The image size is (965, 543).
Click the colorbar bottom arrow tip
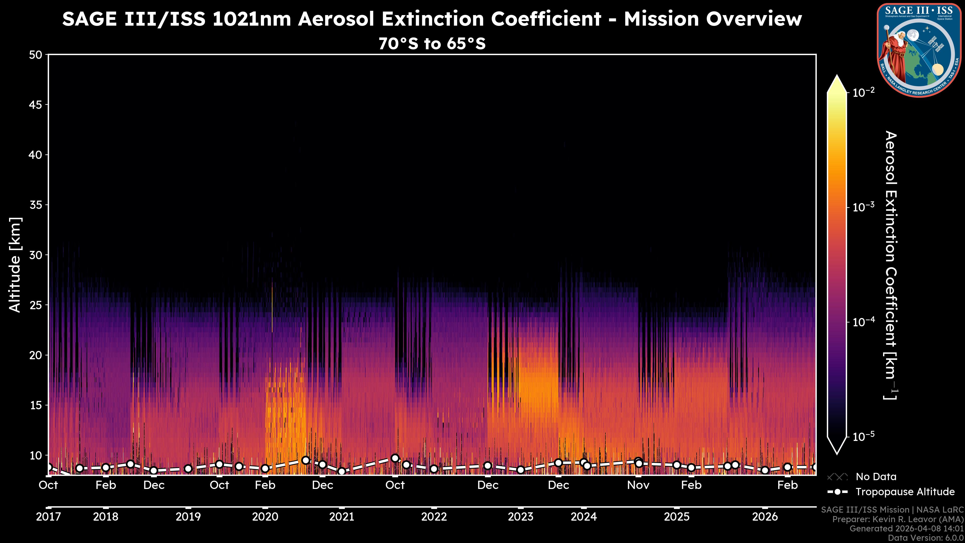[837, 452]
